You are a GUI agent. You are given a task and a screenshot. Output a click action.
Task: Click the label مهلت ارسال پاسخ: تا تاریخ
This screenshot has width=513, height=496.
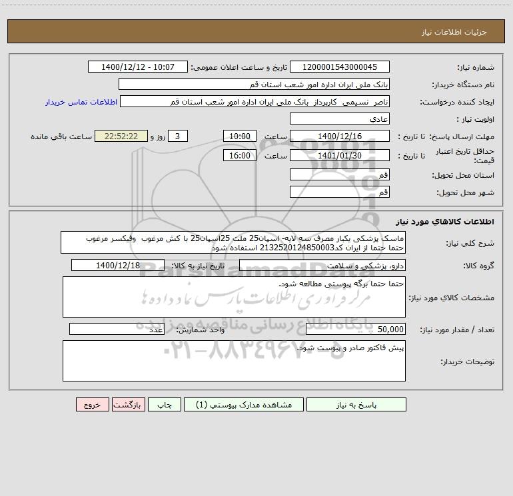[x=446, y=136]
